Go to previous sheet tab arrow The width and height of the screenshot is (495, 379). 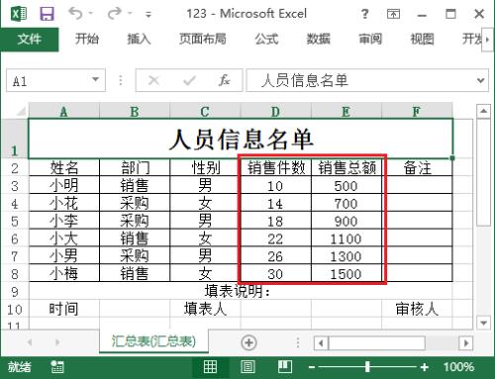tap(30, 342)
